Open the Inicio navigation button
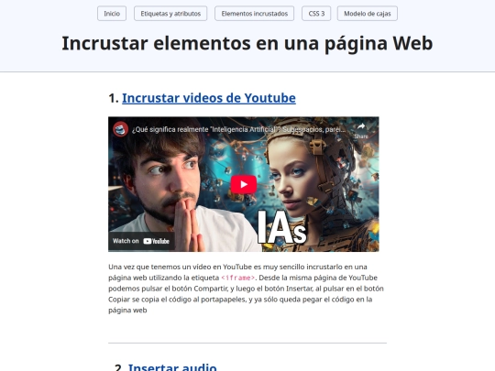 click(x=112, y=14)
